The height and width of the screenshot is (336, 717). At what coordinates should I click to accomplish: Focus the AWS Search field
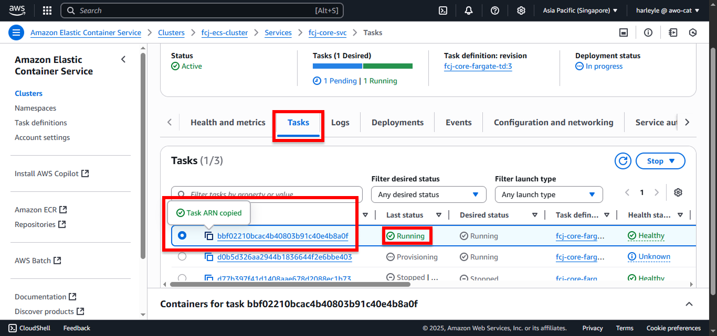coord(202,10)
